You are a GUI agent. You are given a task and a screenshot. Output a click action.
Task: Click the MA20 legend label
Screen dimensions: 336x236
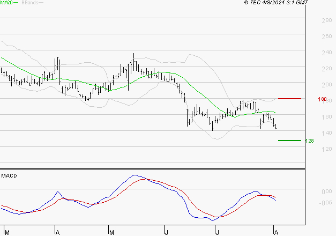tap(6, 3)
